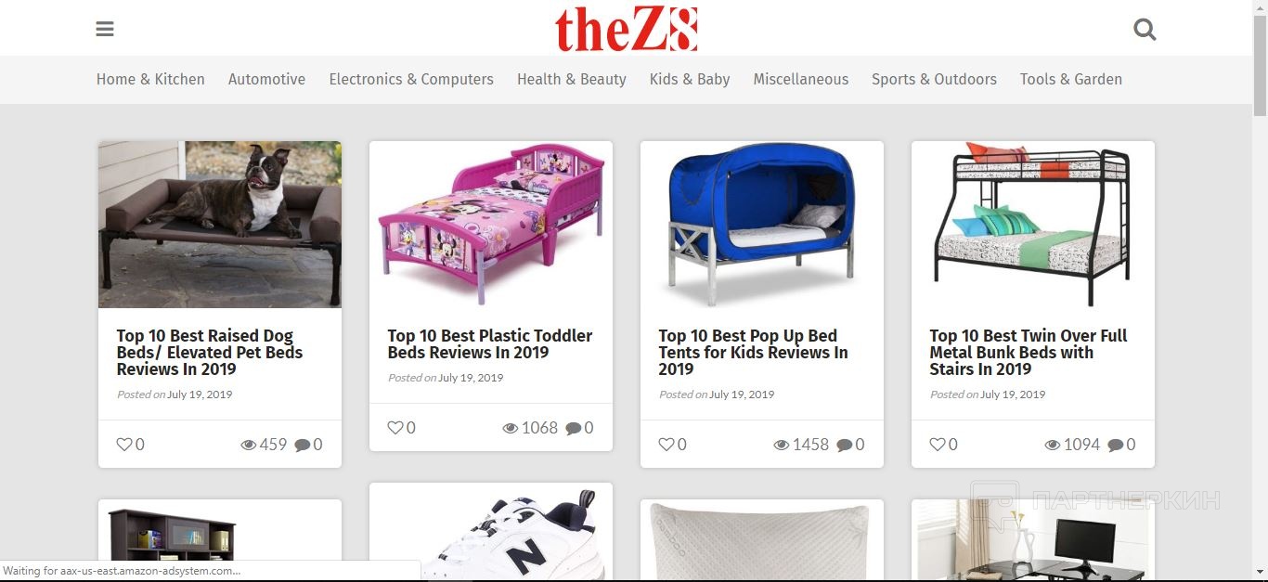Click the blue pop up bed tent image
Image resolution: width=1268 pixels, height=582 pixels.
pos(762,225)
